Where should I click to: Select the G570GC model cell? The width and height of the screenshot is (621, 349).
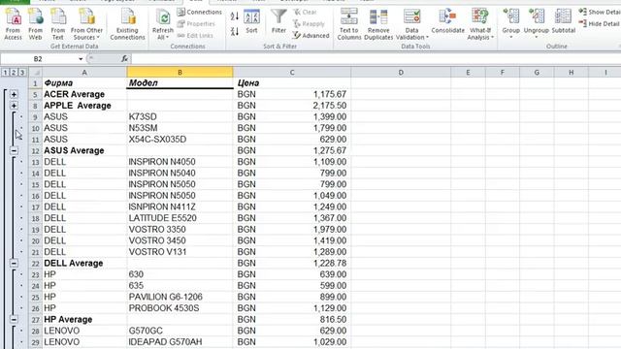[x=180, y=331]
